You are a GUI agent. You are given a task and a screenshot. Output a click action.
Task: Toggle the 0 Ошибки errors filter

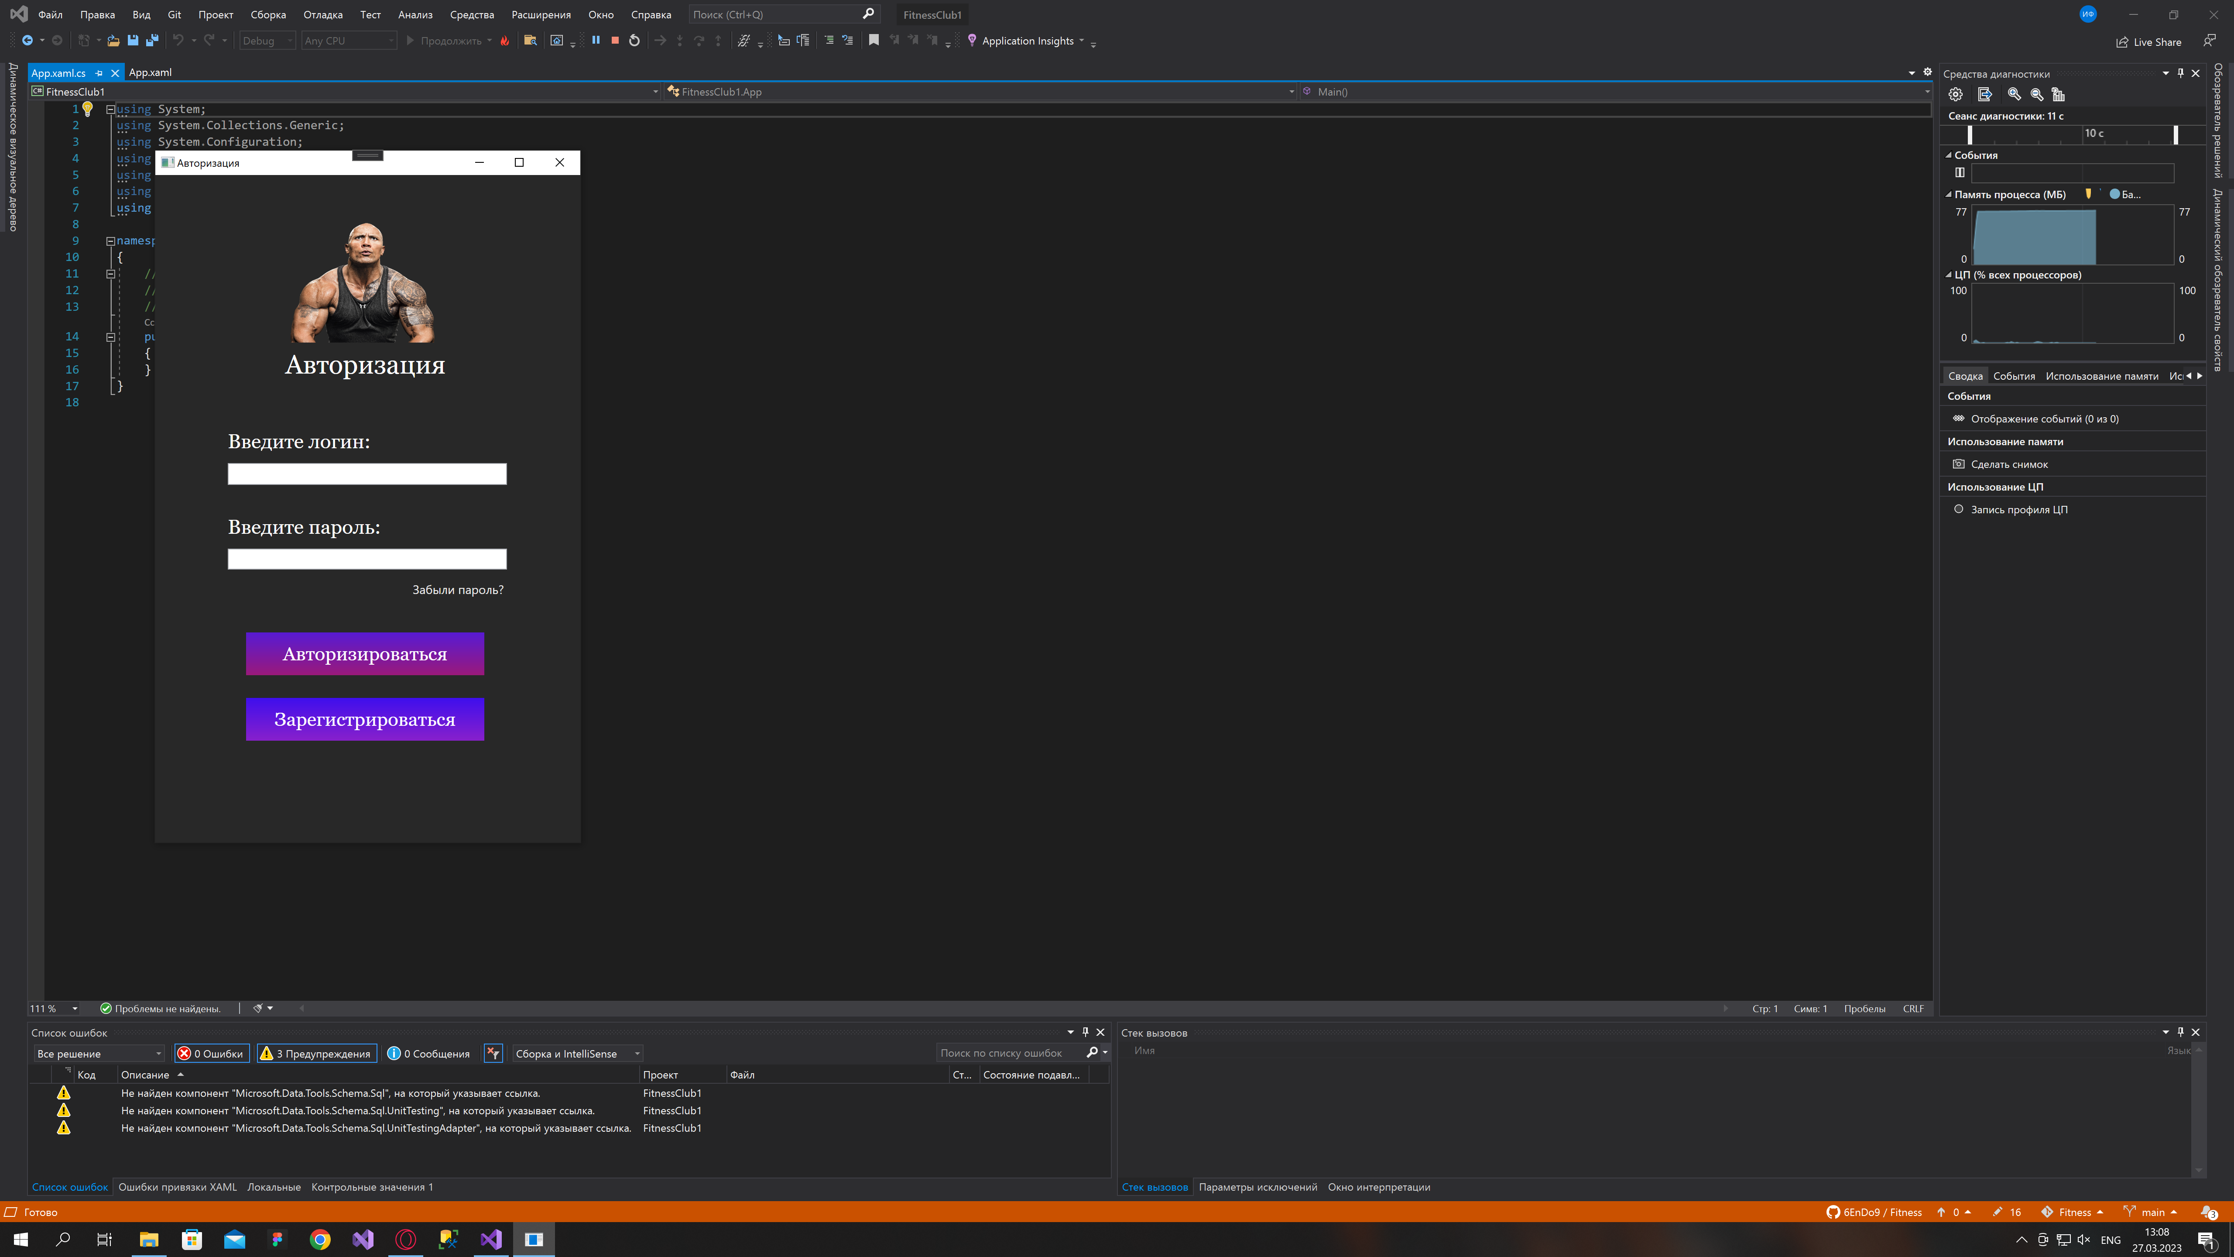[212, 1053]
